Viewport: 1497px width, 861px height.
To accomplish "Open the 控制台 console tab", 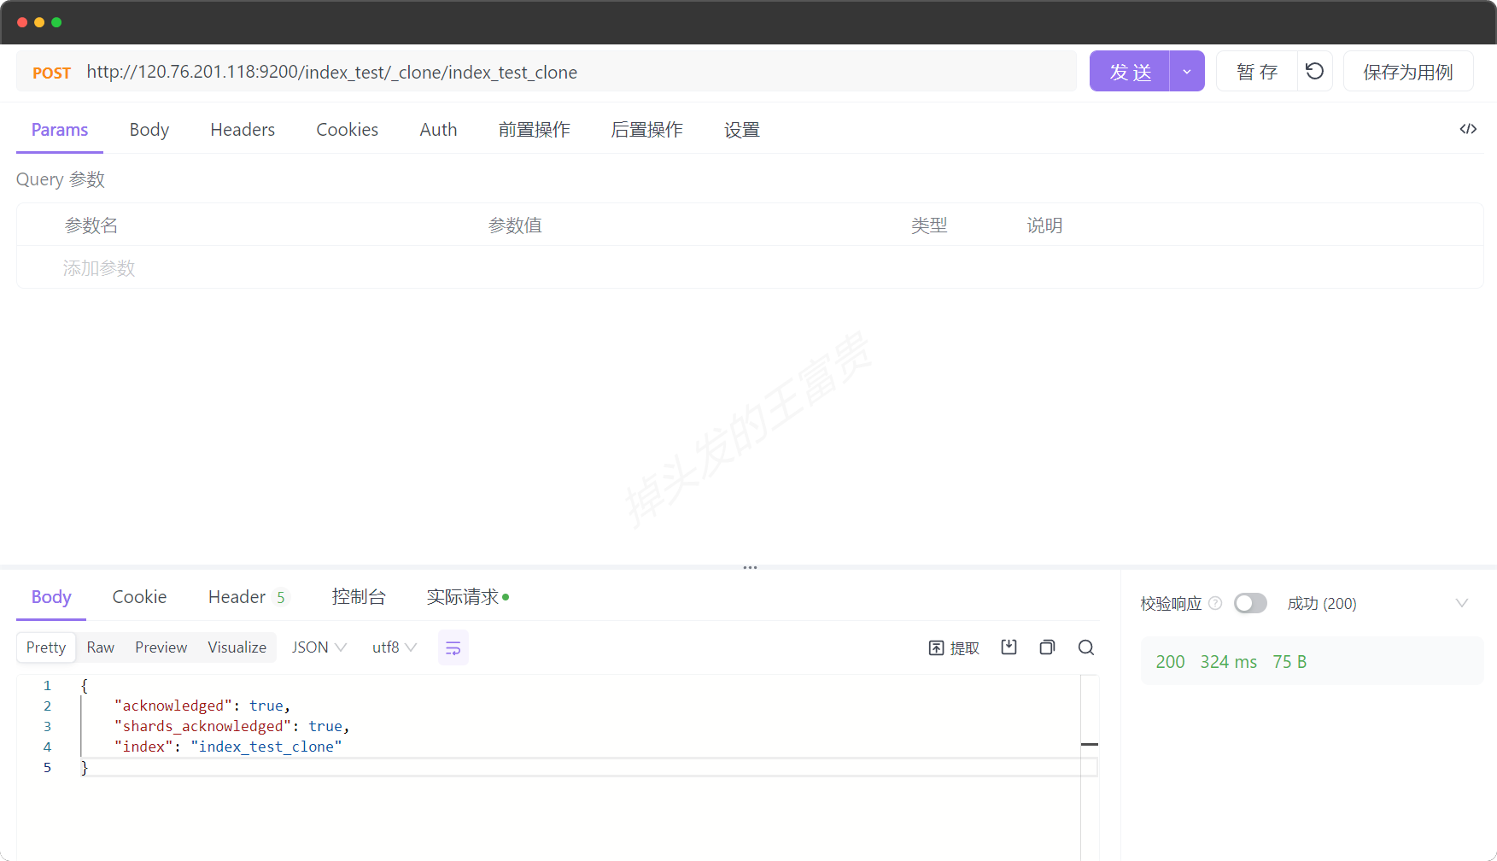I will [x=359, y=597].
